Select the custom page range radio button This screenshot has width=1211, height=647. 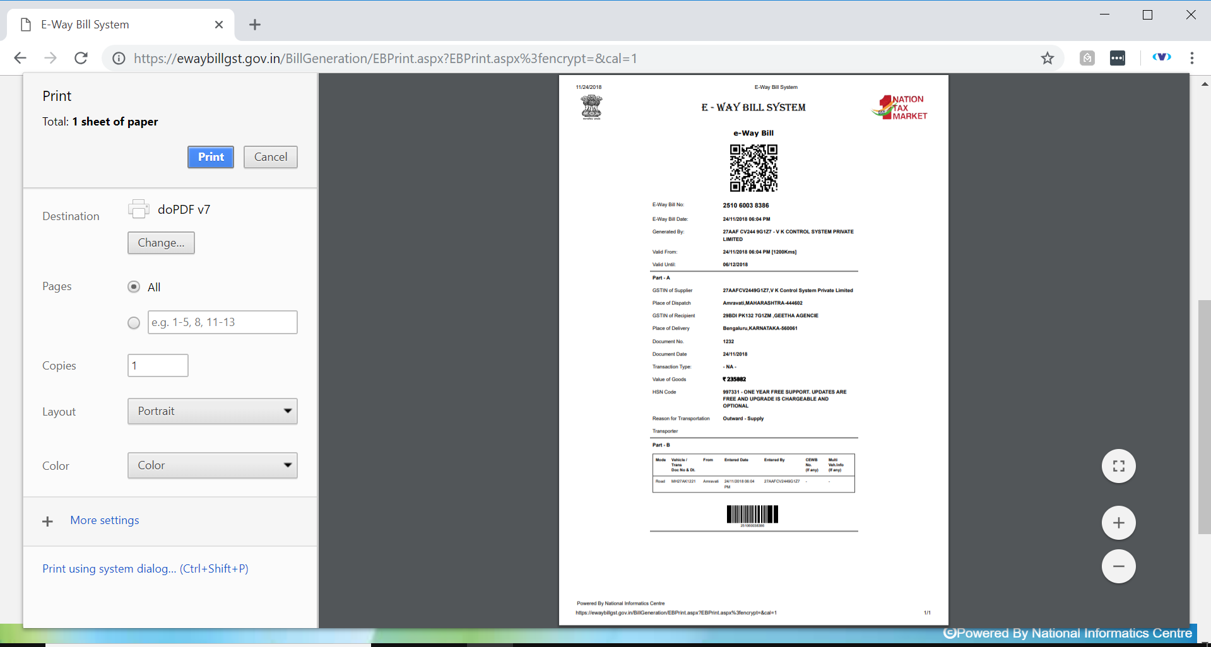tap(134, 323)
